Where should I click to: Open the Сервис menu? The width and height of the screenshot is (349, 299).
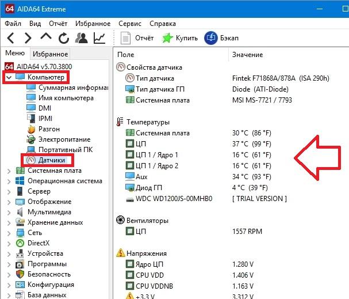click(x=130, y=24)
